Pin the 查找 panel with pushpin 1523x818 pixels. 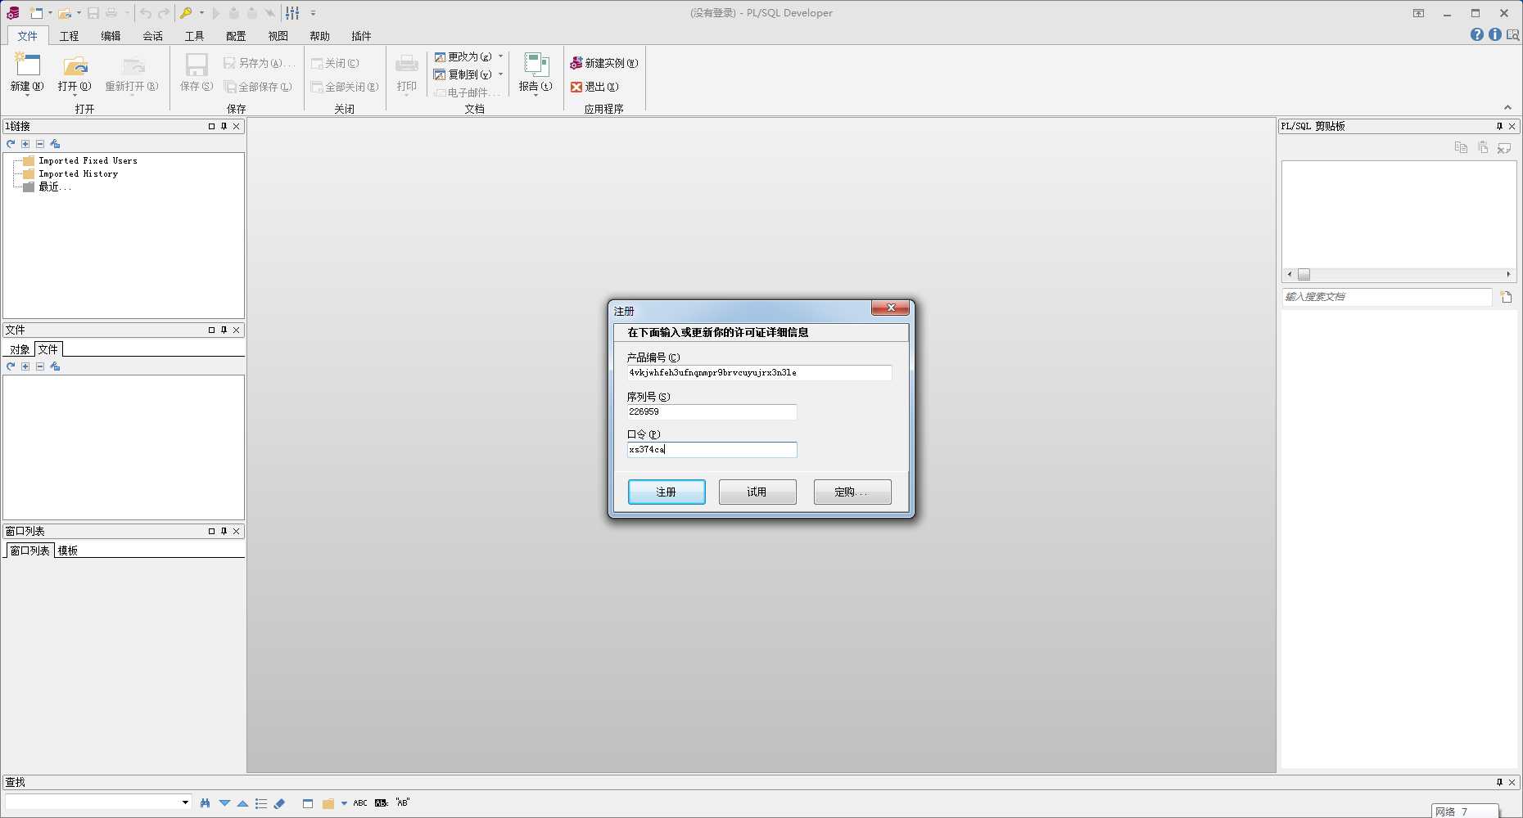click(x=1499, y=782)
